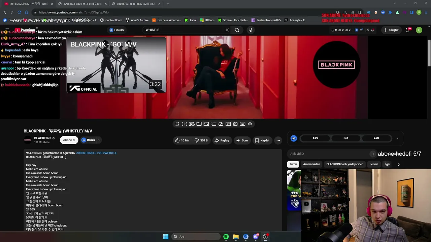Switch to the 400bee36 browser tab
The width and height of the screenshot is (431, 242).
coord(82,4)
